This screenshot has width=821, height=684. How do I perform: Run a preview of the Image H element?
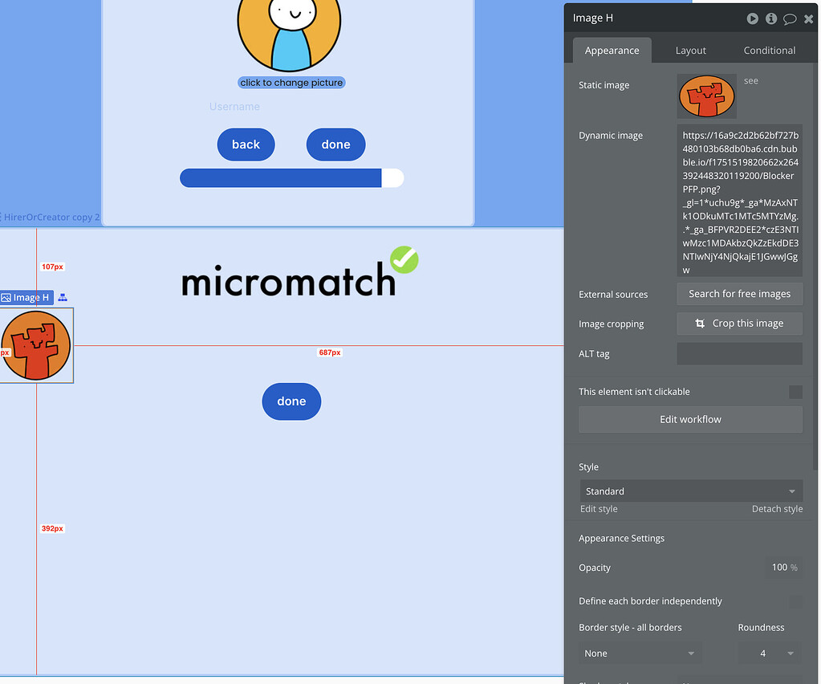(752, 18)
